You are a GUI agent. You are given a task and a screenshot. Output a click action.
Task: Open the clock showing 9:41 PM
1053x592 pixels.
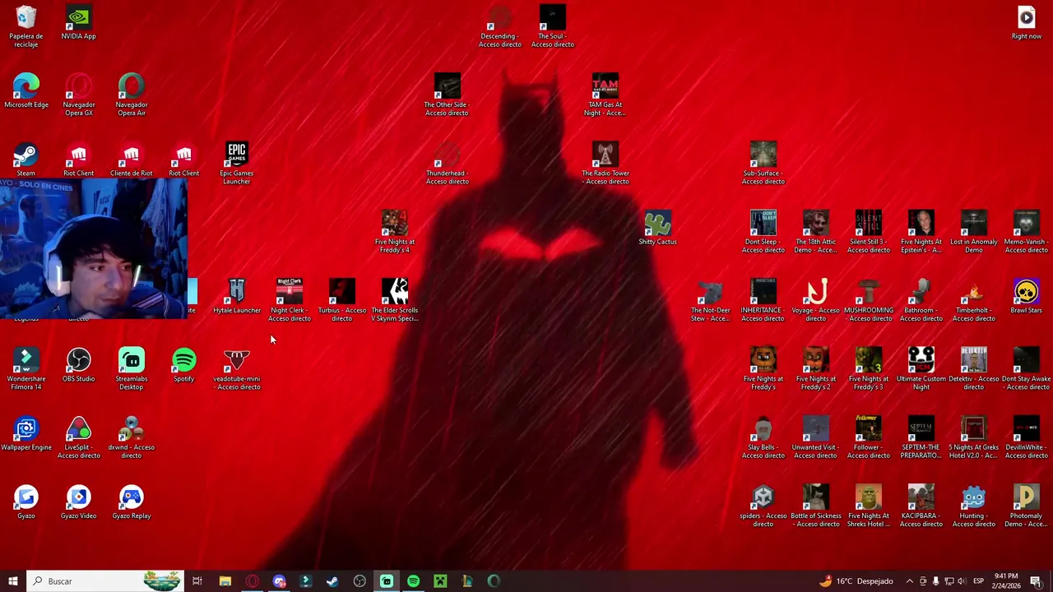click(x=1006, y=581)
